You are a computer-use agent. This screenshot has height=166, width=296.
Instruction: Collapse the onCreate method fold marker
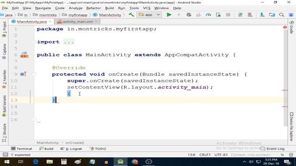coord(34,74)
